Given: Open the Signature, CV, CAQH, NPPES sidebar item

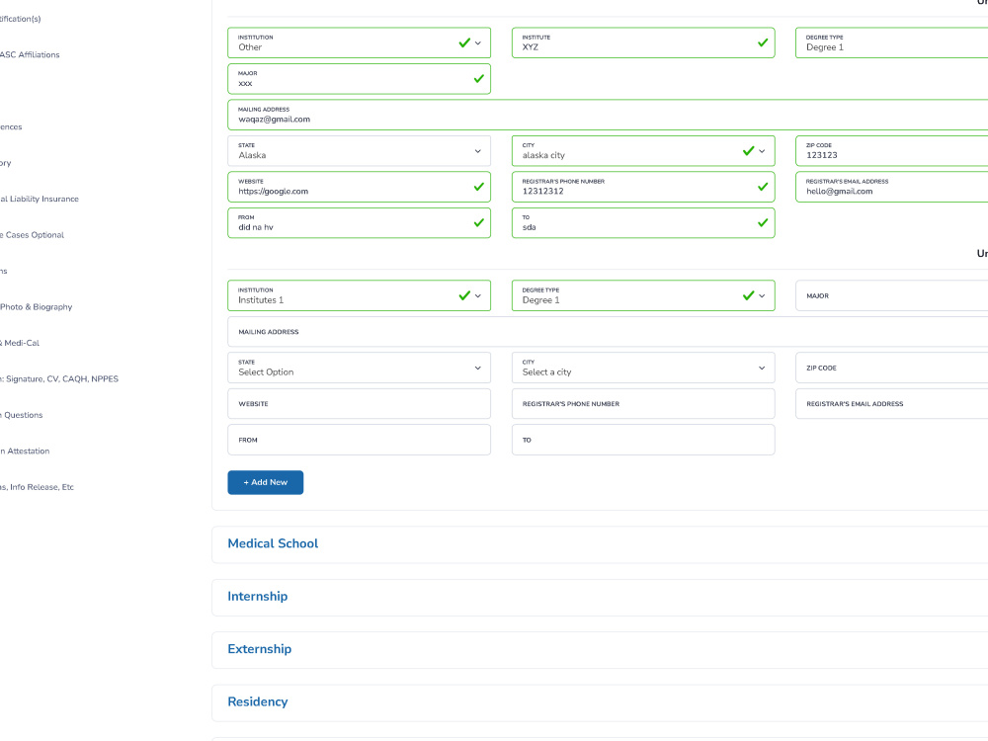Looking at the screenshot, I should point(59,378).
